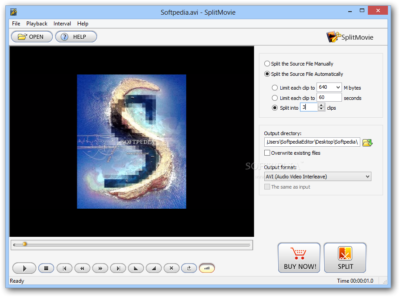Enable Overwrite existing files checkbox
This screenshot has height=297, width=400.
click(x=267, y=153)
